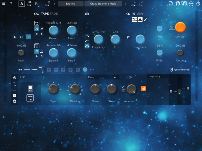Open Crazy Steaming Fizzle preset name
Screen dimensions: 202x151
pos(103,4)
